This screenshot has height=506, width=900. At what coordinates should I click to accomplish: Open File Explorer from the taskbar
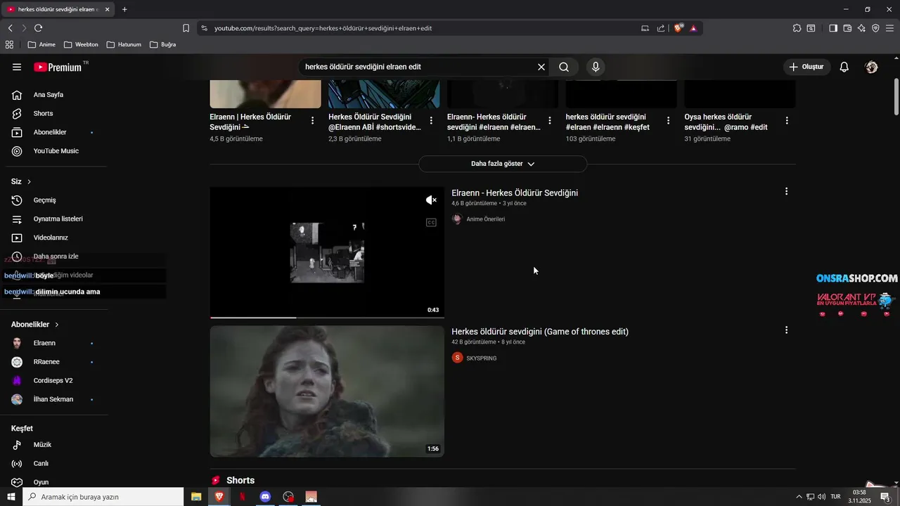tap(196, 497)
